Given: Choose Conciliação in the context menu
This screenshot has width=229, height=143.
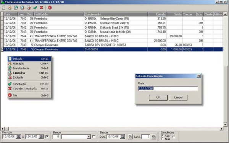Looking at the screenshot, I should 29,84.
